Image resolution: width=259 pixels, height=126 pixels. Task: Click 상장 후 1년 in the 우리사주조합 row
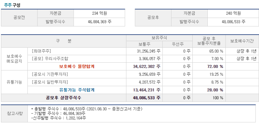(247, 59)
